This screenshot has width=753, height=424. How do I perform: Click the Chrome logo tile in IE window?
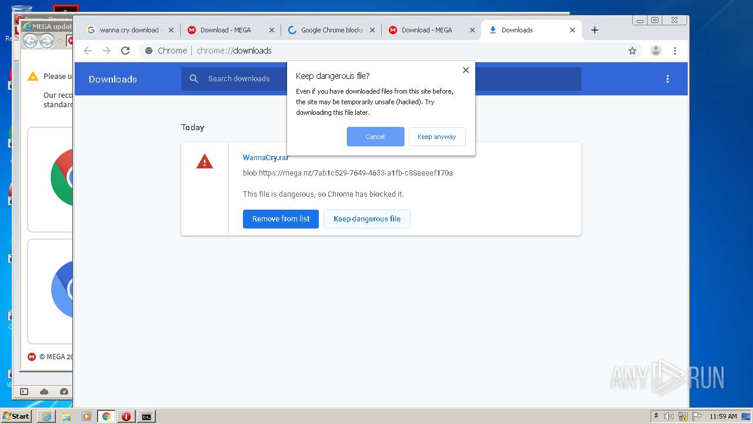point(51,180)
